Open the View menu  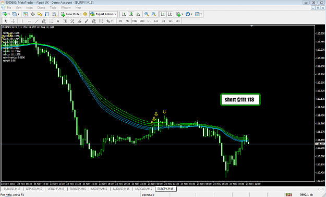(19, 8)
